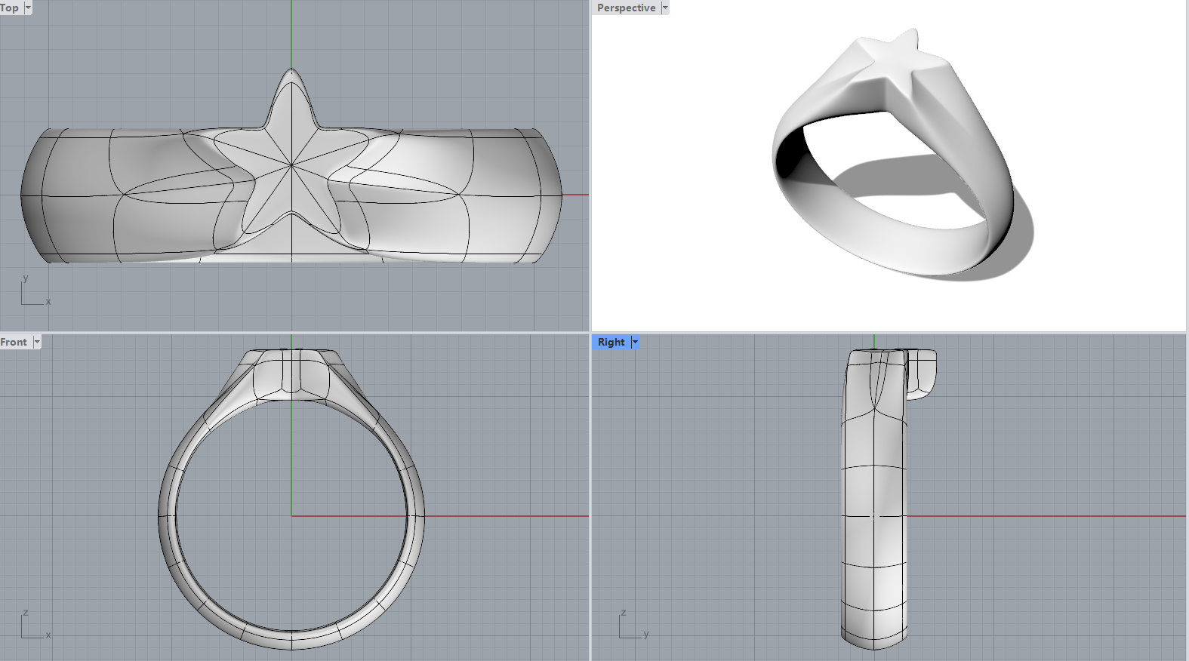Select the Perspective viewport title
Screen dimensions: 1189x661
click(626, 8)
